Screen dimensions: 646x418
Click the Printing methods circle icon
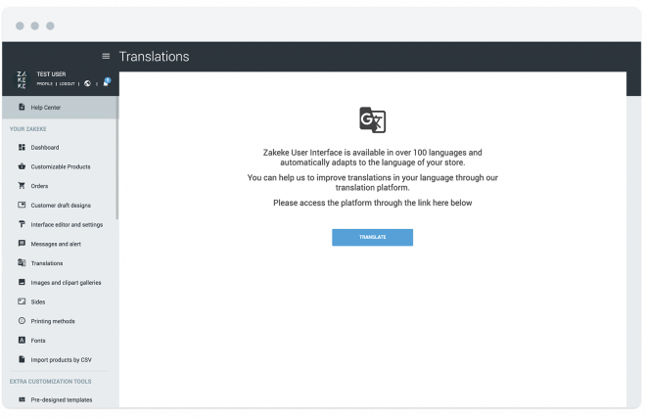coord(22,321)
